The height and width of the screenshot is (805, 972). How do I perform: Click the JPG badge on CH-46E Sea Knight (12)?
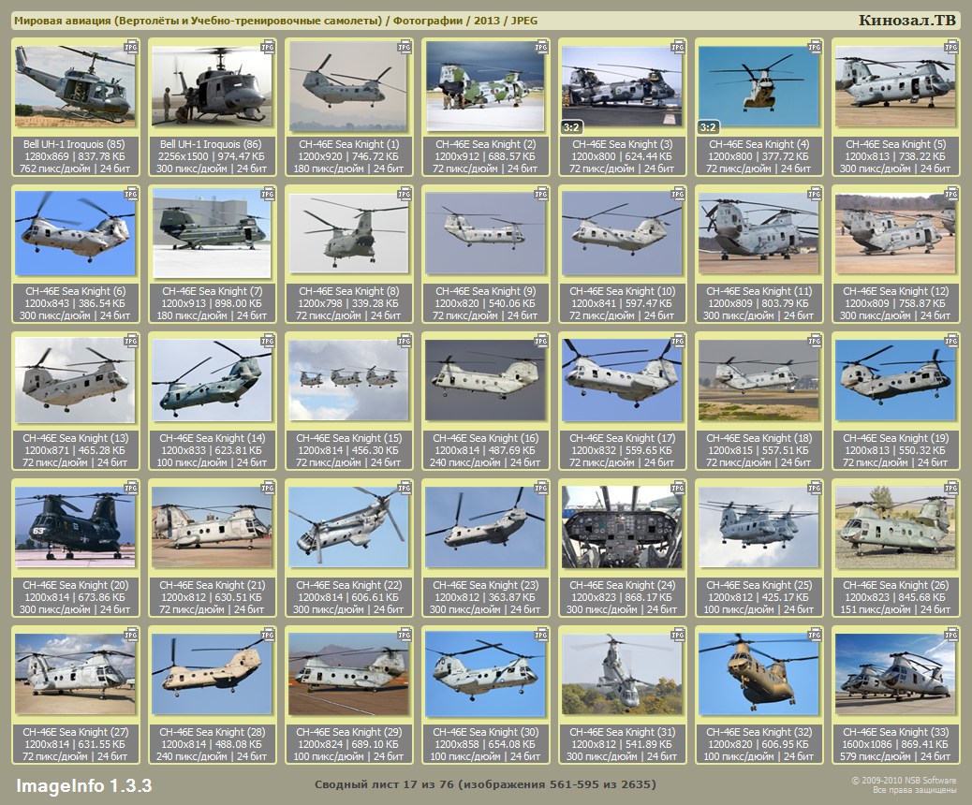pos(951,194)
